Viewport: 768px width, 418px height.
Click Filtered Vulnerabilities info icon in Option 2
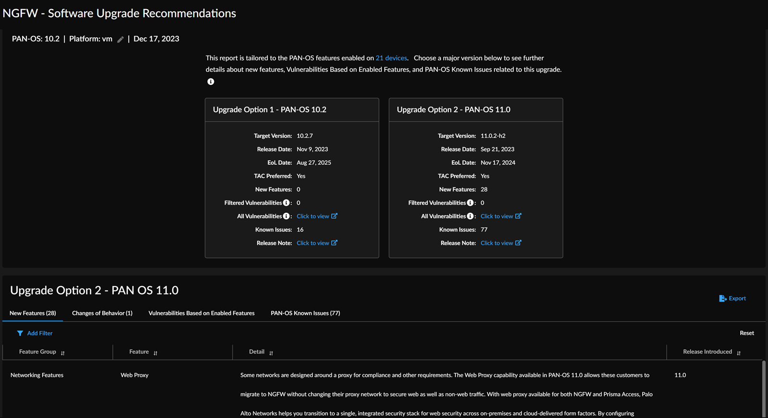click(470, 203)
